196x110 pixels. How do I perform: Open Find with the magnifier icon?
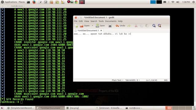click(x=154, y=26)
